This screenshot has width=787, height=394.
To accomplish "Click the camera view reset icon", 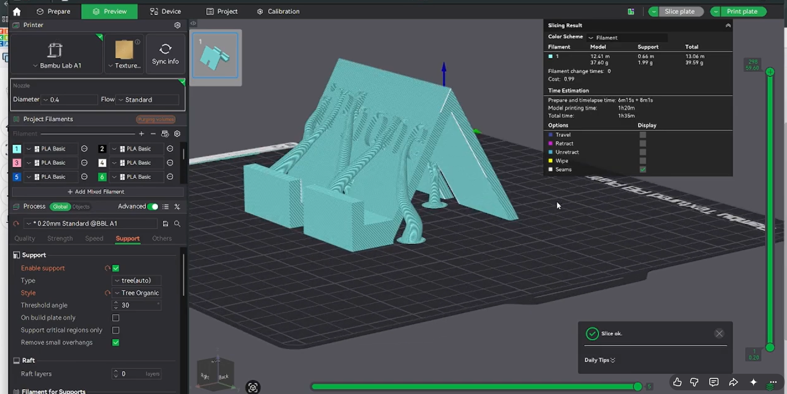I will [253, 387].
